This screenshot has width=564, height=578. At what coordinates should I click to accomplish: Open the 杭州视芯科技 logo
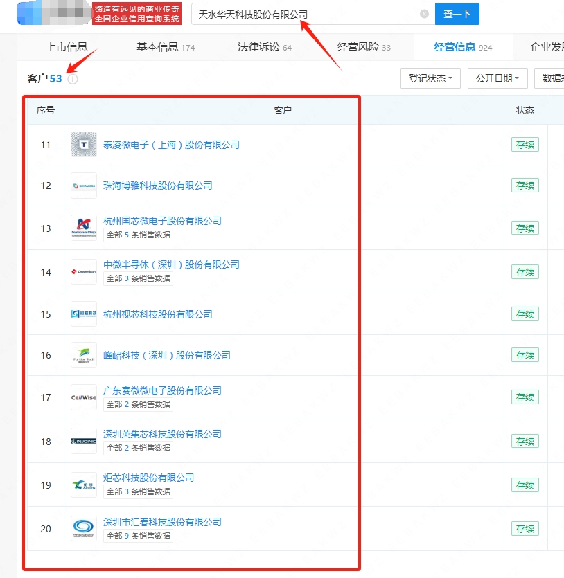pyautogui.click(x=84, y=314)
